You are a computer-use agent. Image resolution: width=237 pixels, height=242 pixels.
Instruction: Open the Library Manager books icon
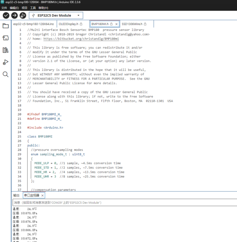pos(5,50)
